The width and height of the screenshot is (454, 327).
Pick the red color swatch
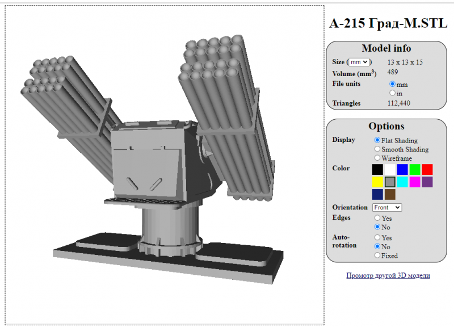(427, 169)
